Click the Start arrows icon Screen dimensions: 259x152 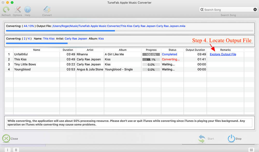(x=202, y=139)
